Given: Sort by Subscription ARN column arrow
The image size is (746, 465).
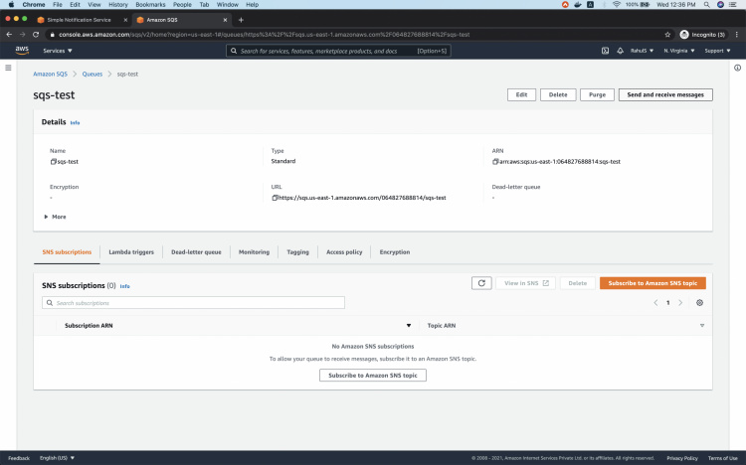Looking at the screenshot, I should (409, 326).
